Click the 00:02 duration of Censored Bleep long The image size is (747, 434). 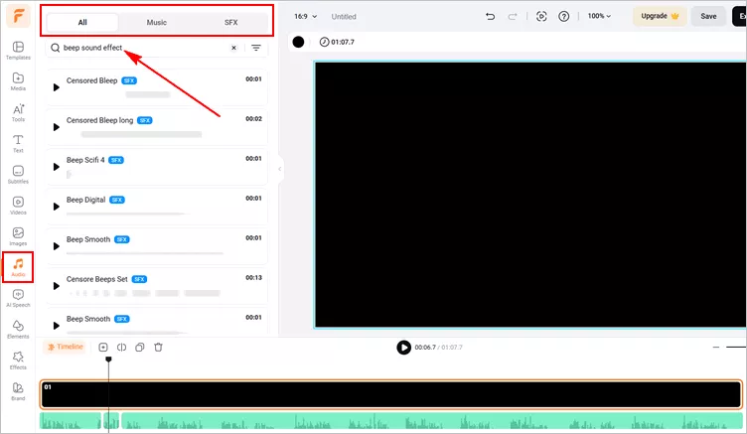[x=253, y=119]
